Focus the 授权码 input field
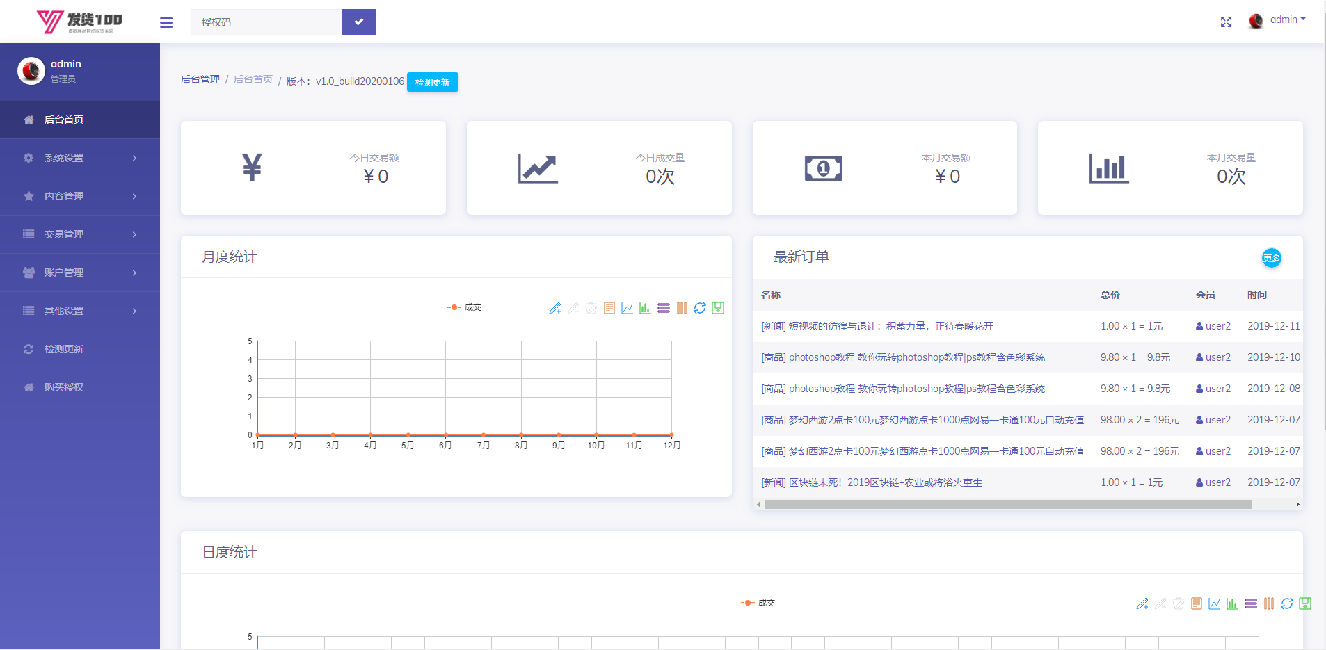Image resolution: width=1326 pixels, height=650 pixels. [266, 22]
